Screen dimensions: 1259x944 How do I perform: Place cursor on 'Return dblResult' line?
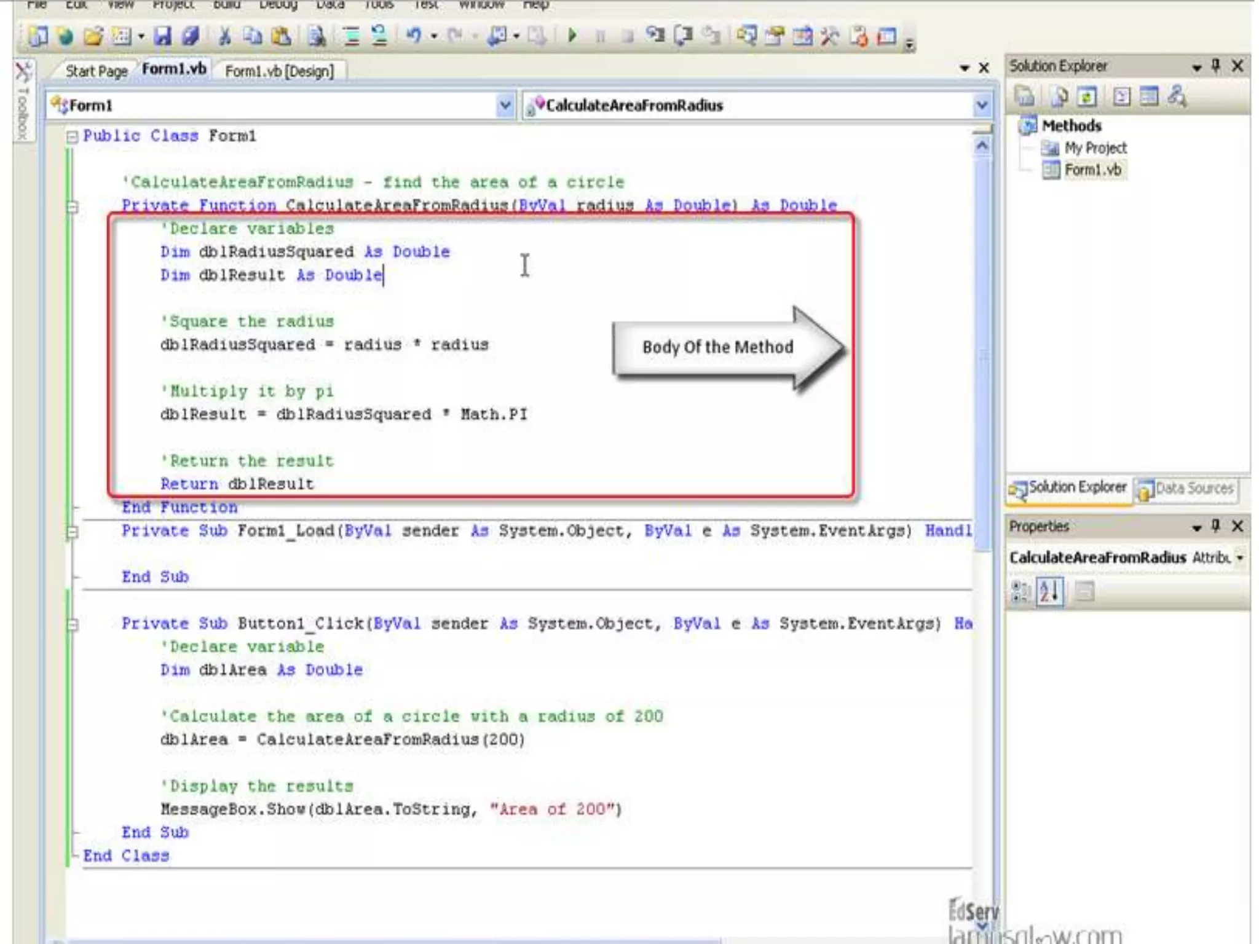tap(237, 484)
